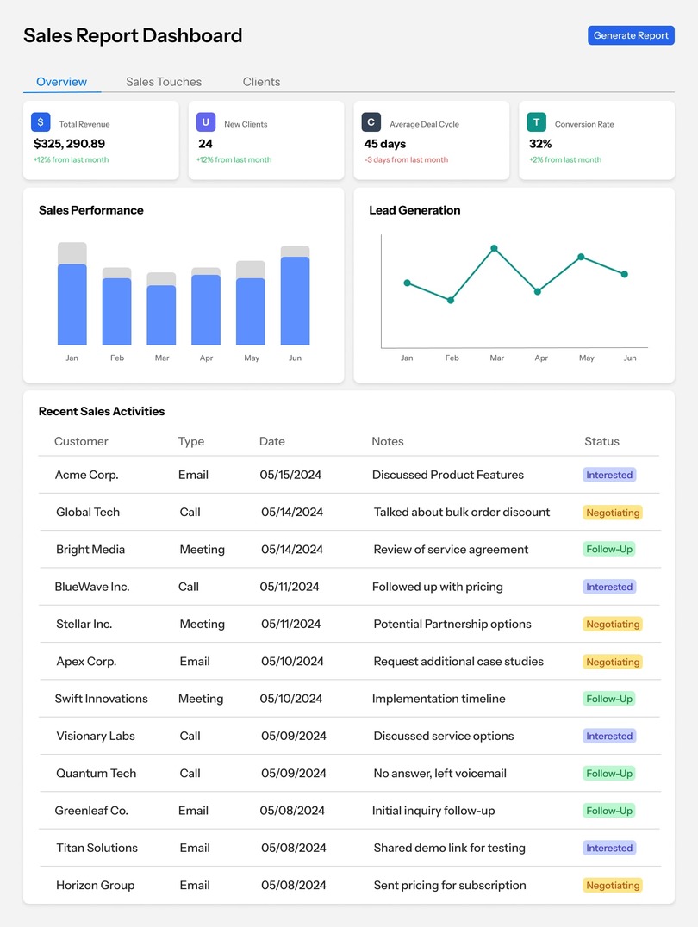Click the May data point in Lead Generation
Screen dimensions: 698x927
coord(581,258)
